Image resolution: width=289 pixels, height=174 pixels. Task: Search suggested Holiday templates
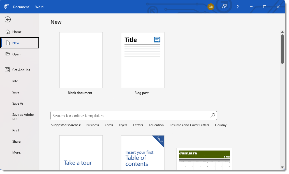point(221,125)
